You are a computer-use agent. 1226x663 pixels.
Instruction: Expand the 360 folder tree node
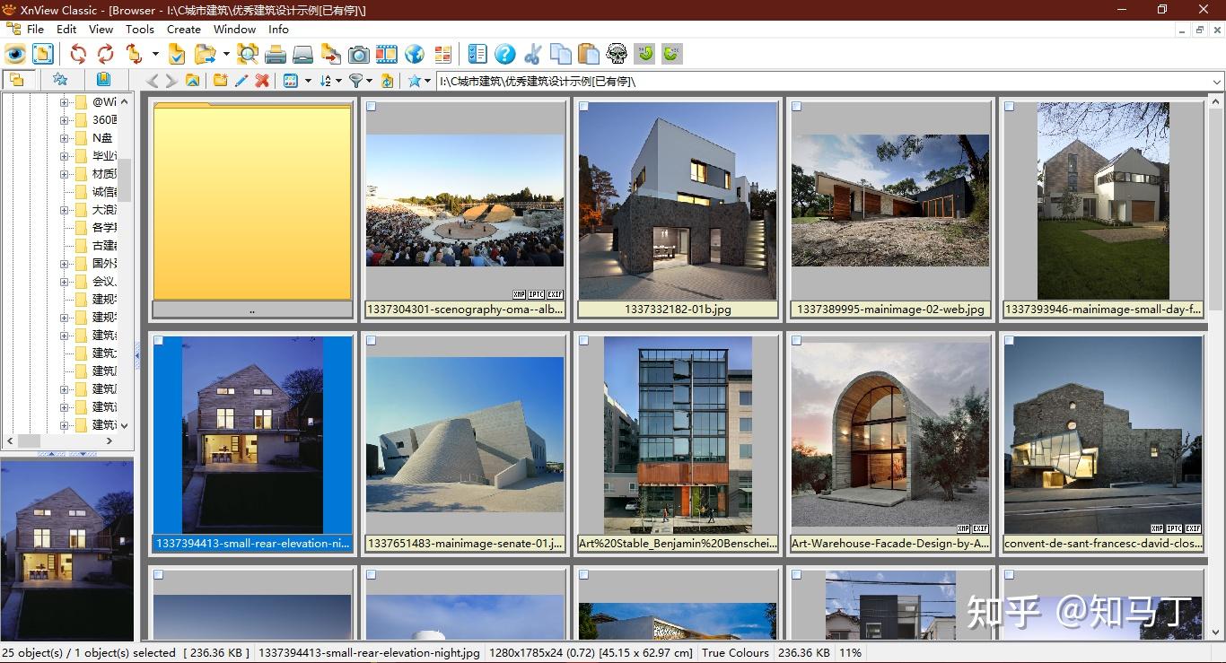(64, 120)
